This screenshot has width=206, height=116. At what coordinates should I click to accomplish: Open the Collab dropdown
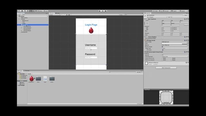coord(156,11)
